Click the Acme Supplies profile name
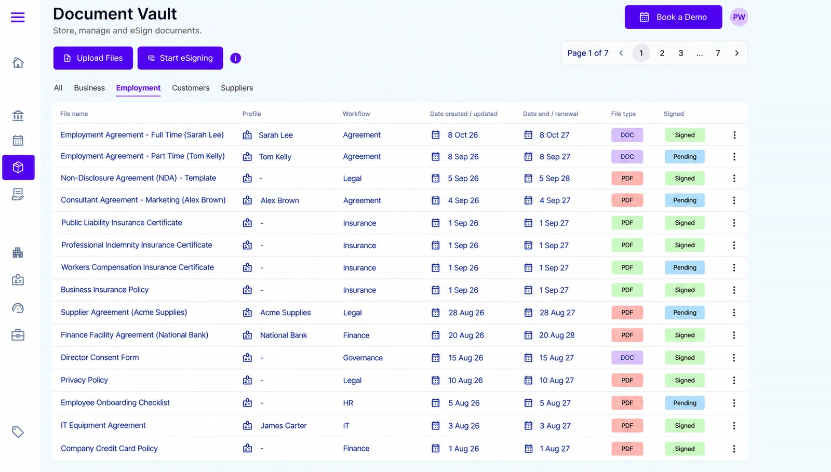The image size is (831, 472). click(x=285, y=313)
